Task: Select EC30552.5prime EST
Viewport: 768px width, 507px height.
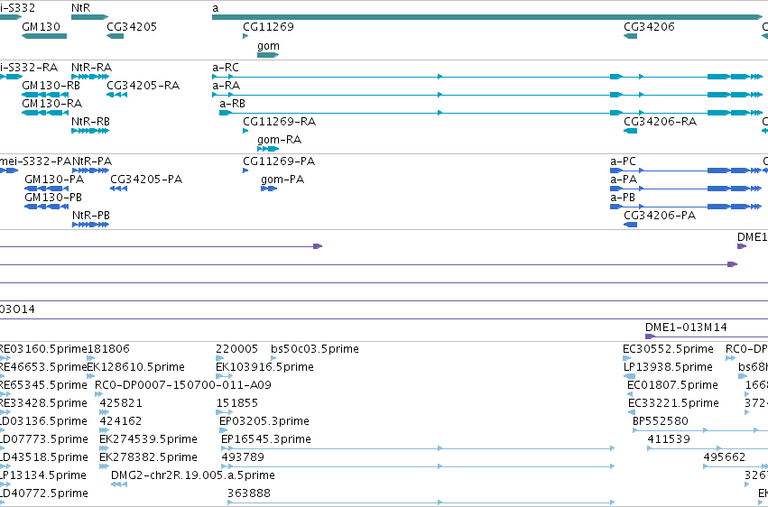Action: [x=627, y=358]
